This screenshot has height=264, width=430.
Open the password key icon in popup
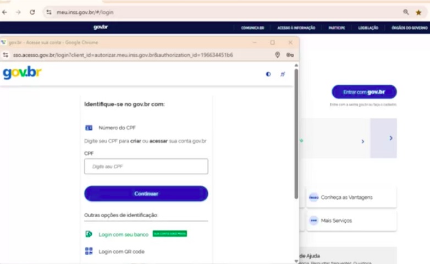point(290,55)
